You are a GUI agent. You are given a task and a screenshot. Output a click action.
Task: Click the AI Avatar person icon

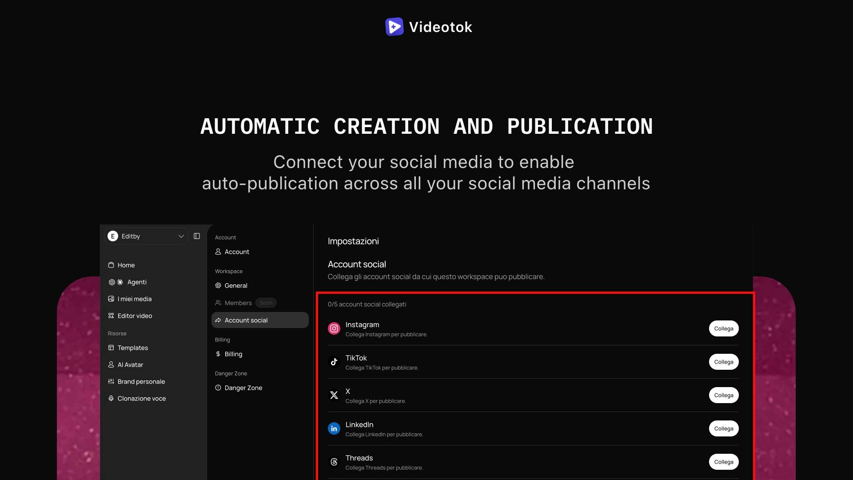[111, 364]
